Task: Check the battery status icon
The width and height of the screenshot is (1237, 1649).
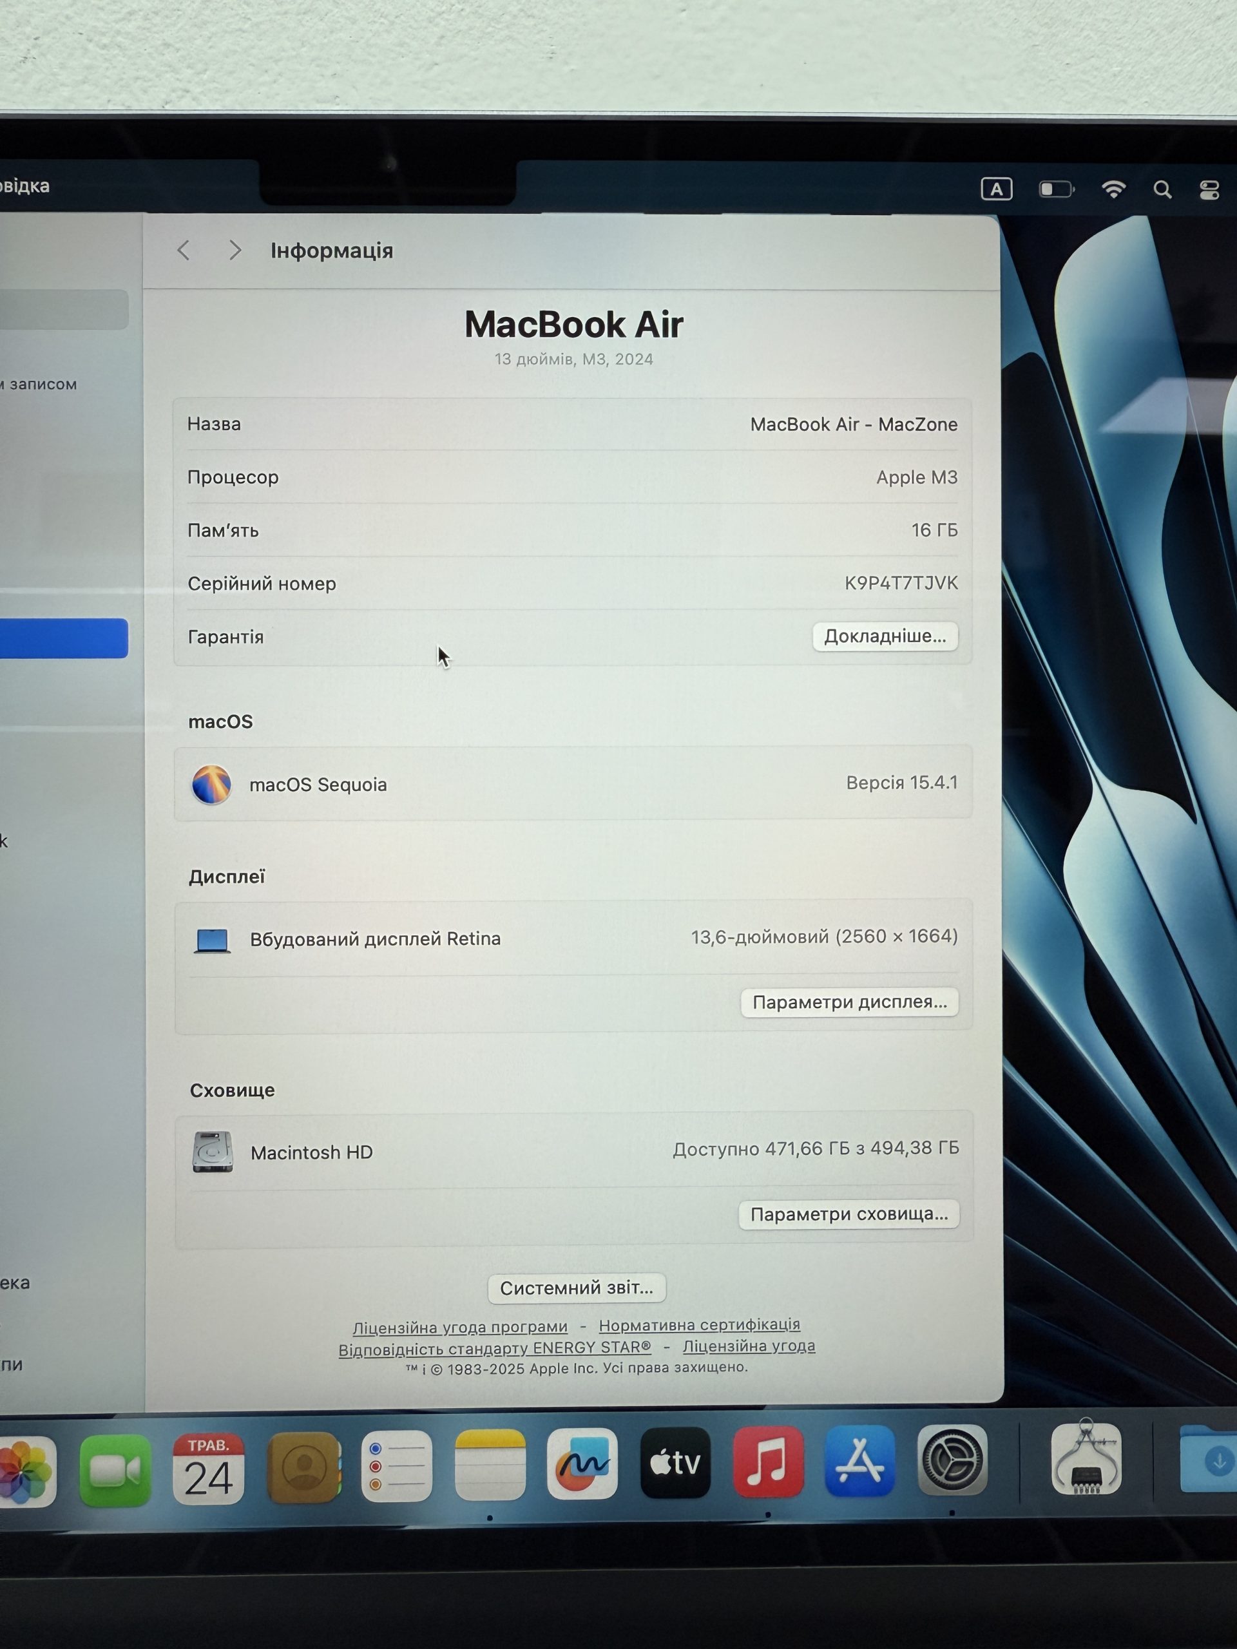Action: 1057,189
